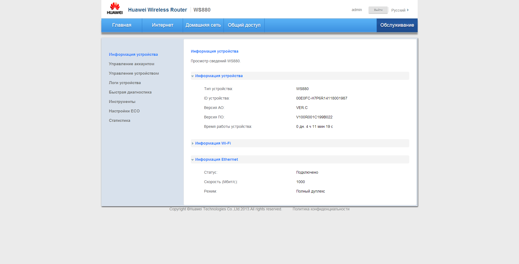The image size is (519, 264).
Task: Click the ID устройства label
Action: [x=217, y=98]
